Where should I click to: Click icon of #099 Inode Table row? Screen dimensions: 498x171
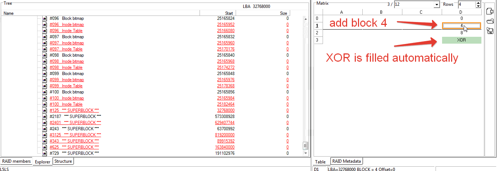[x=45, y=86]
